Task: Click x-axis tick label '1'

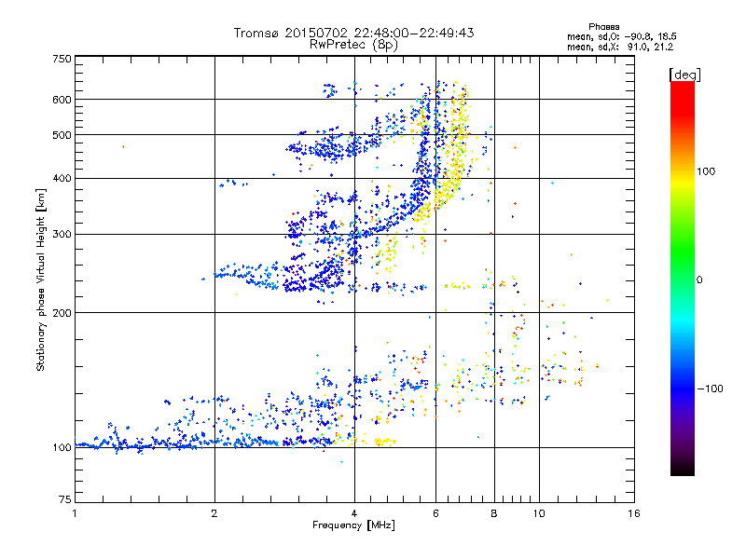Action: (75, 513)
